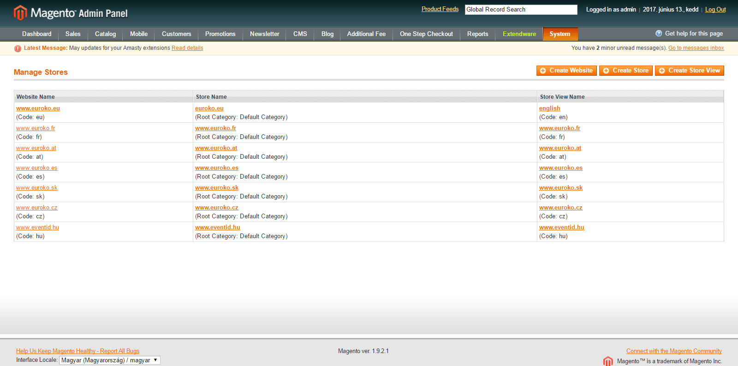Open the Dashboard menu
This screenshot has width=738, height=366.
37,34
